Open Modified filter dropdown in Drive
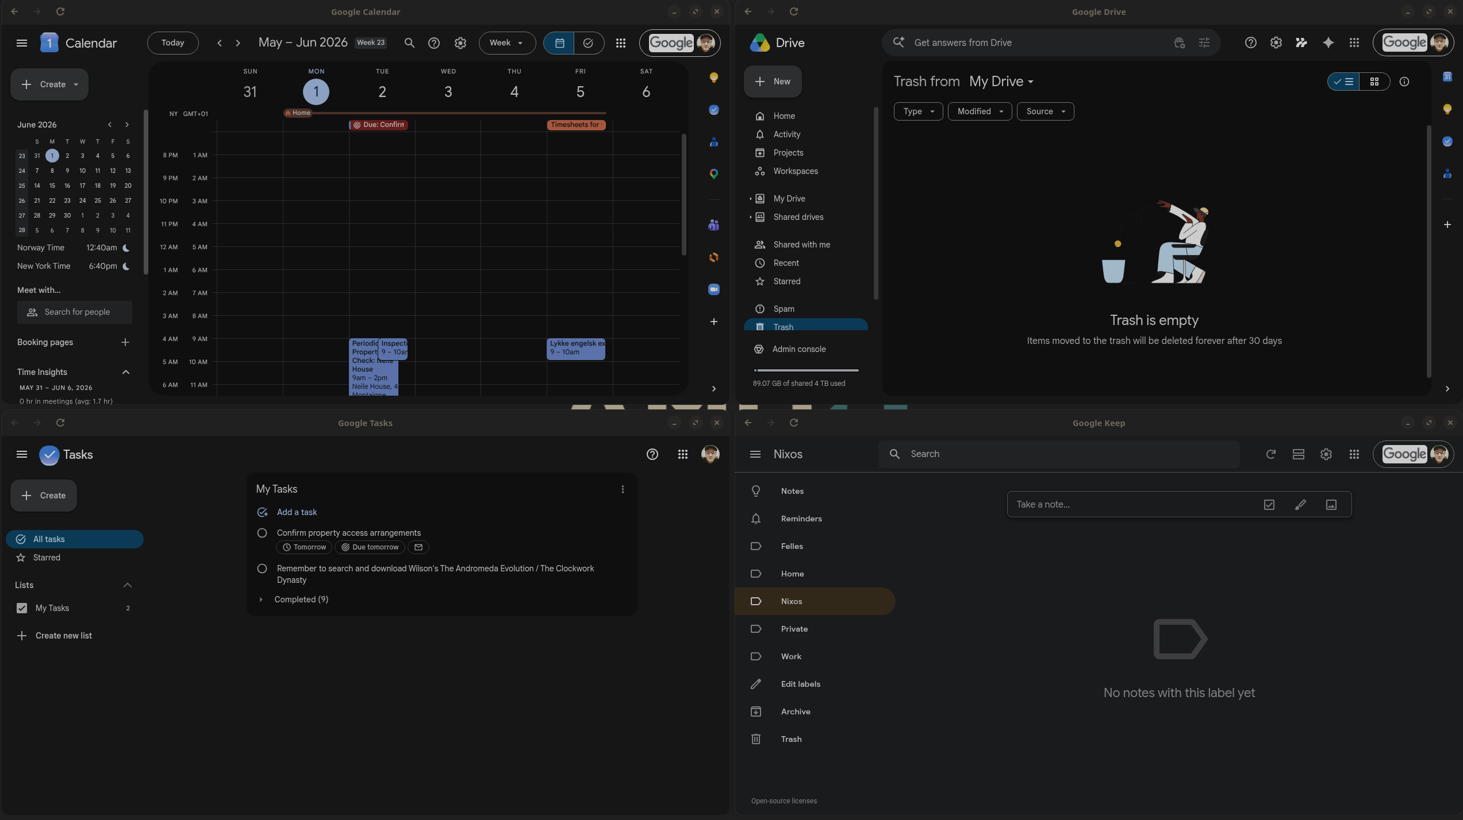Image resolution: width=1463 pixels, height=820 pixels. click(x=980, y=111)
